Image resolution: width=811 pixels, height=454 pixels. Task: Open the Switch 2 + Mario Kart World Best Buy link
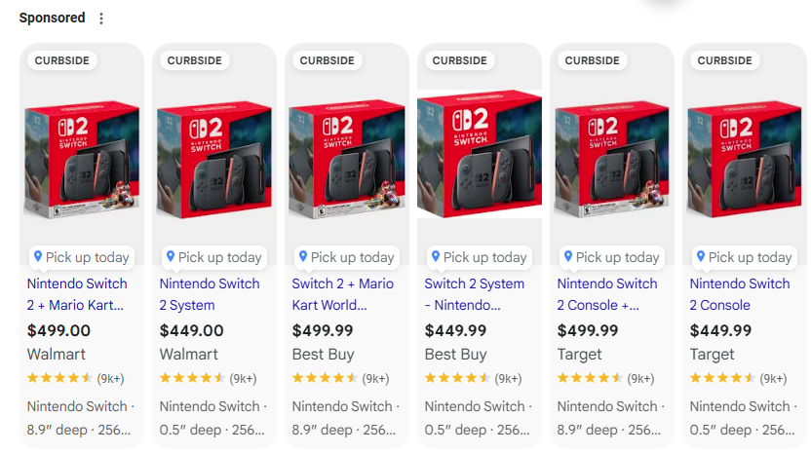click(x=342, y=294)
